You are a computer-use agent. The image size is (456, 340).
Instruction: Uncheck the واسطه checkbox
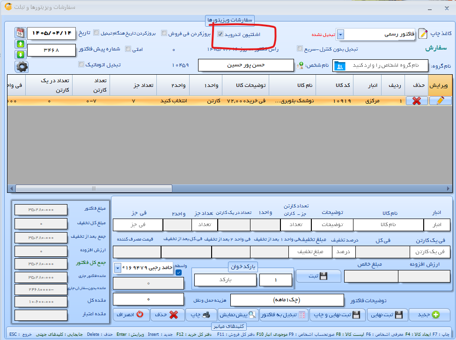pos(178,272)
